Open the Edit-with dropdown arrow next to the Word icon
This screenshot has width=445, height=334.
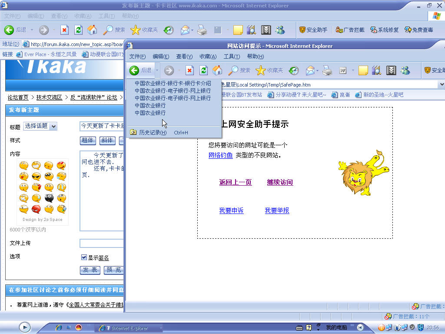(x=353, y=70)
